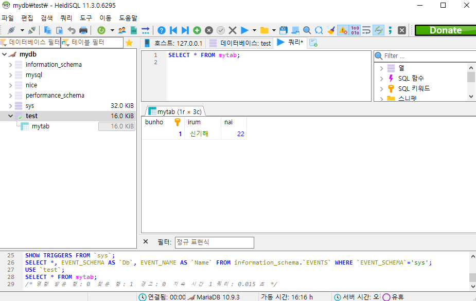
Task: Click the dark square X toolbar icon
Action: 401,30
